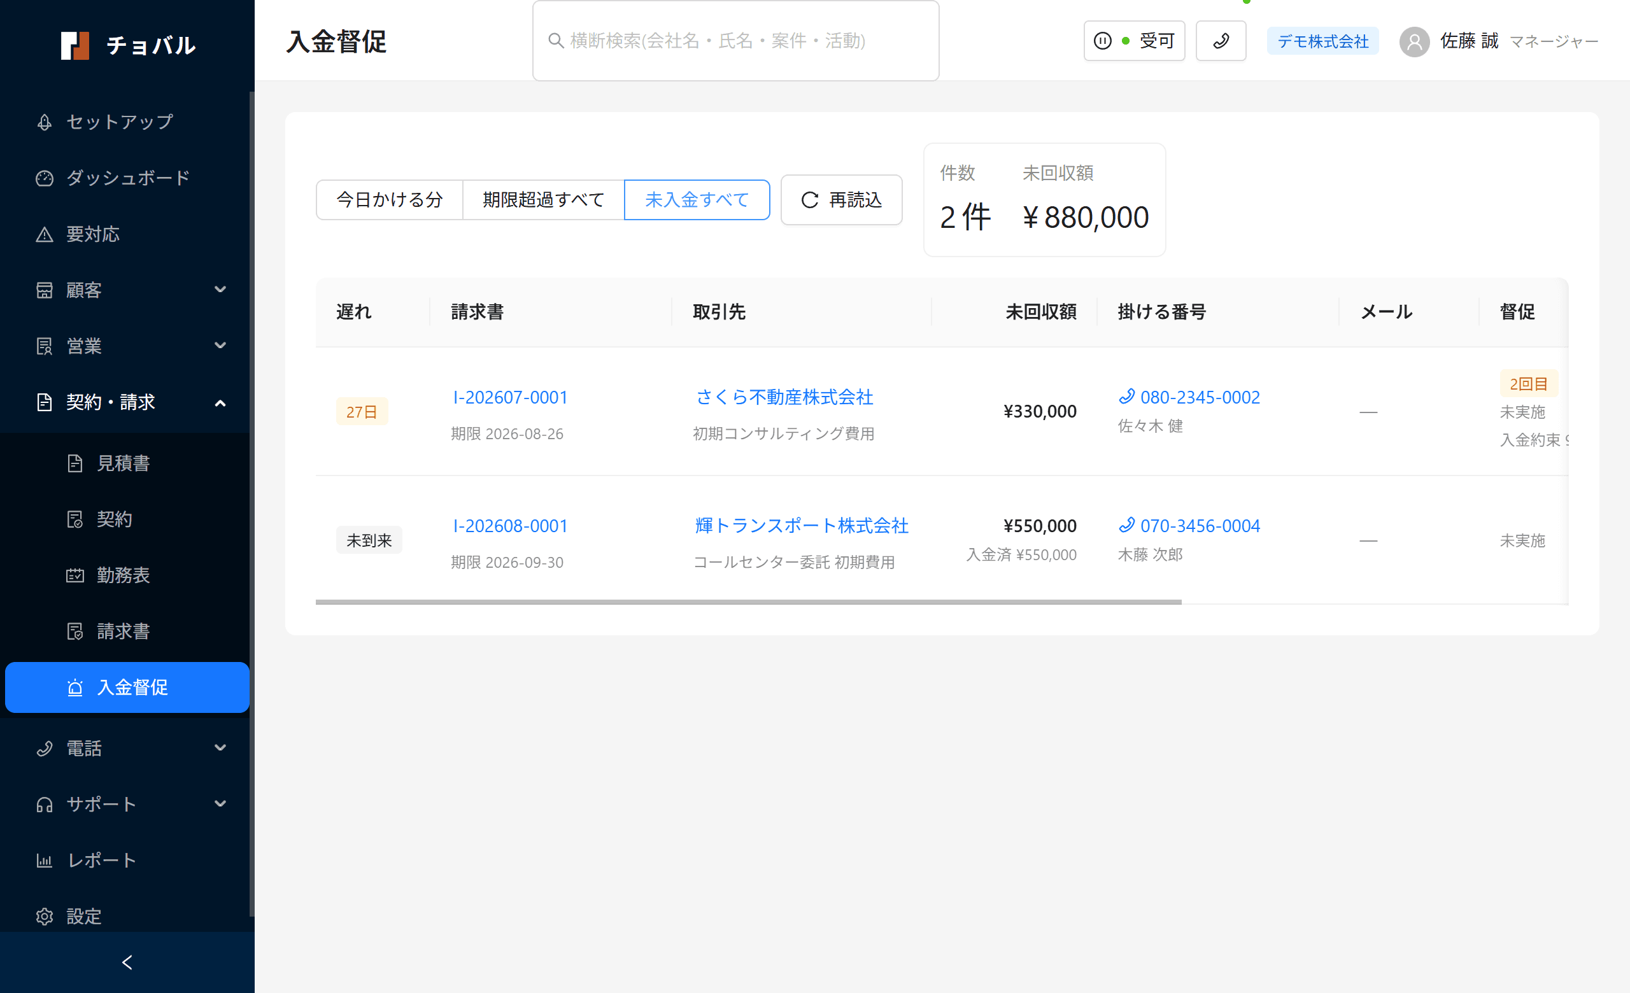Click the 未到来 status badge
The height and width of the screenshot is (993, 1630).
(x=369, y=541)
